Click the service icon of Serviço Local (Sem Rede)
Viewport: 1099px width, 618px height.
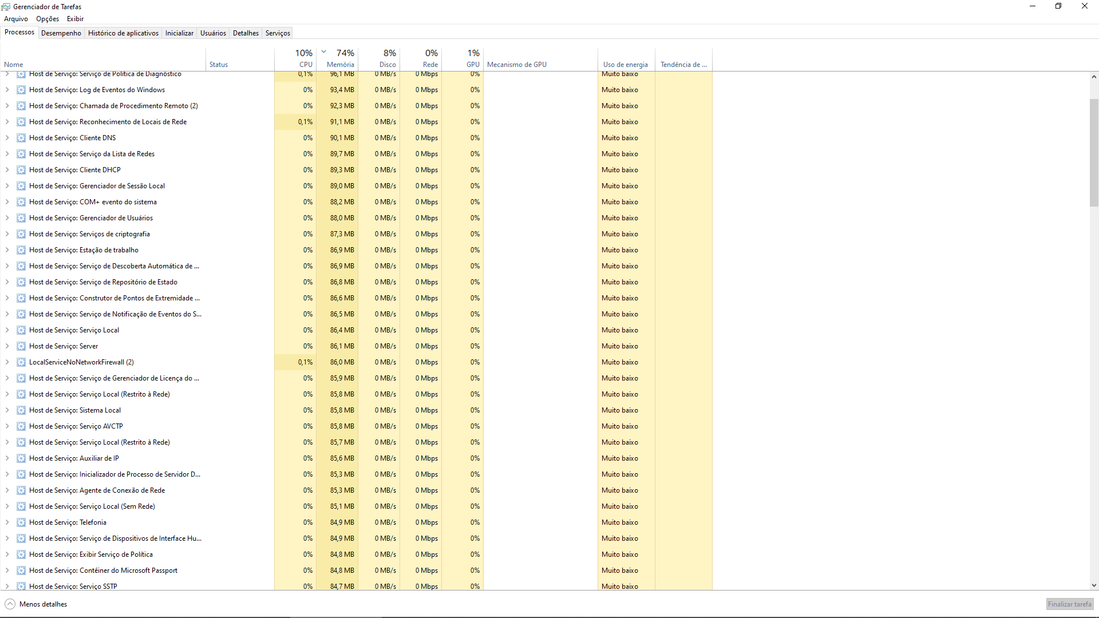tap(21, 506)
